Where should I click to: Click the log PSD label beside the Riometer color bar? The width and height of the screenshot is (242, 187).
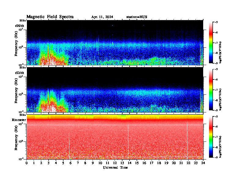(x=220, y=147)
